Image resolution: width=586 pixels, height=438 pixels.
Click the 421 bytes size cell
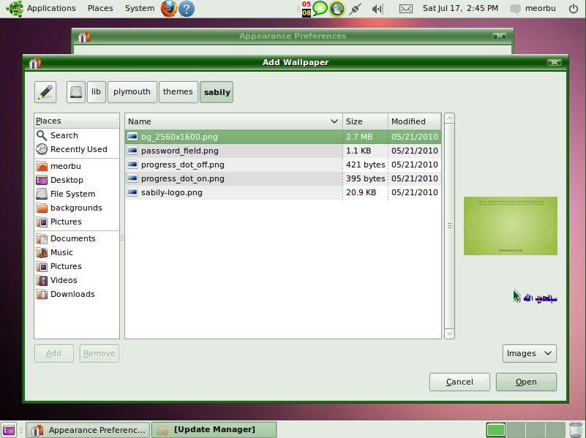(365, 165)
